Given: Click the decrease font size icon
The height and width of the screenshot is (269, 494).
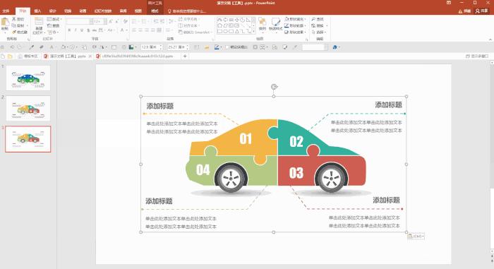Looking at the screenshot, I should click(x=117, y=21).
